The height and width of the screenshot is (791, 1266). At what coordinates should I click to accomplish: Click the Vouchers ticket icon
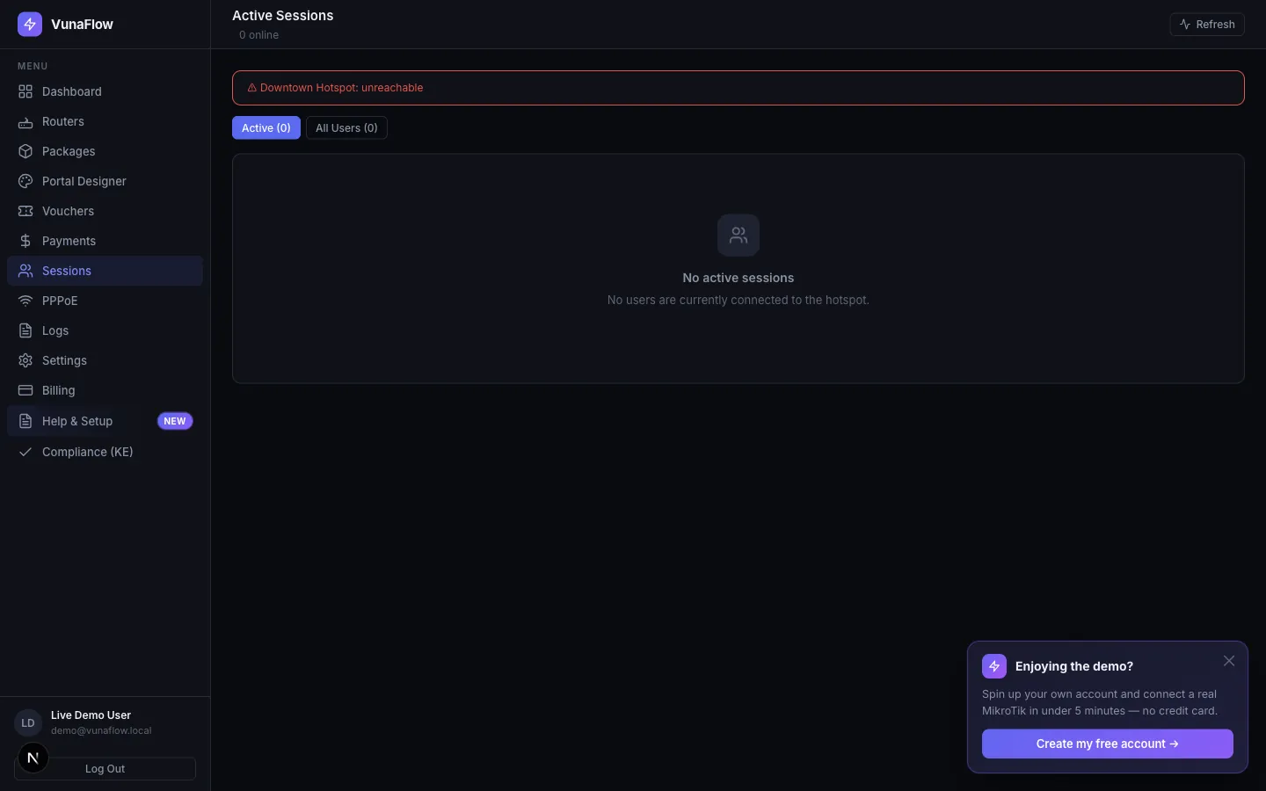tap(25, 211)
